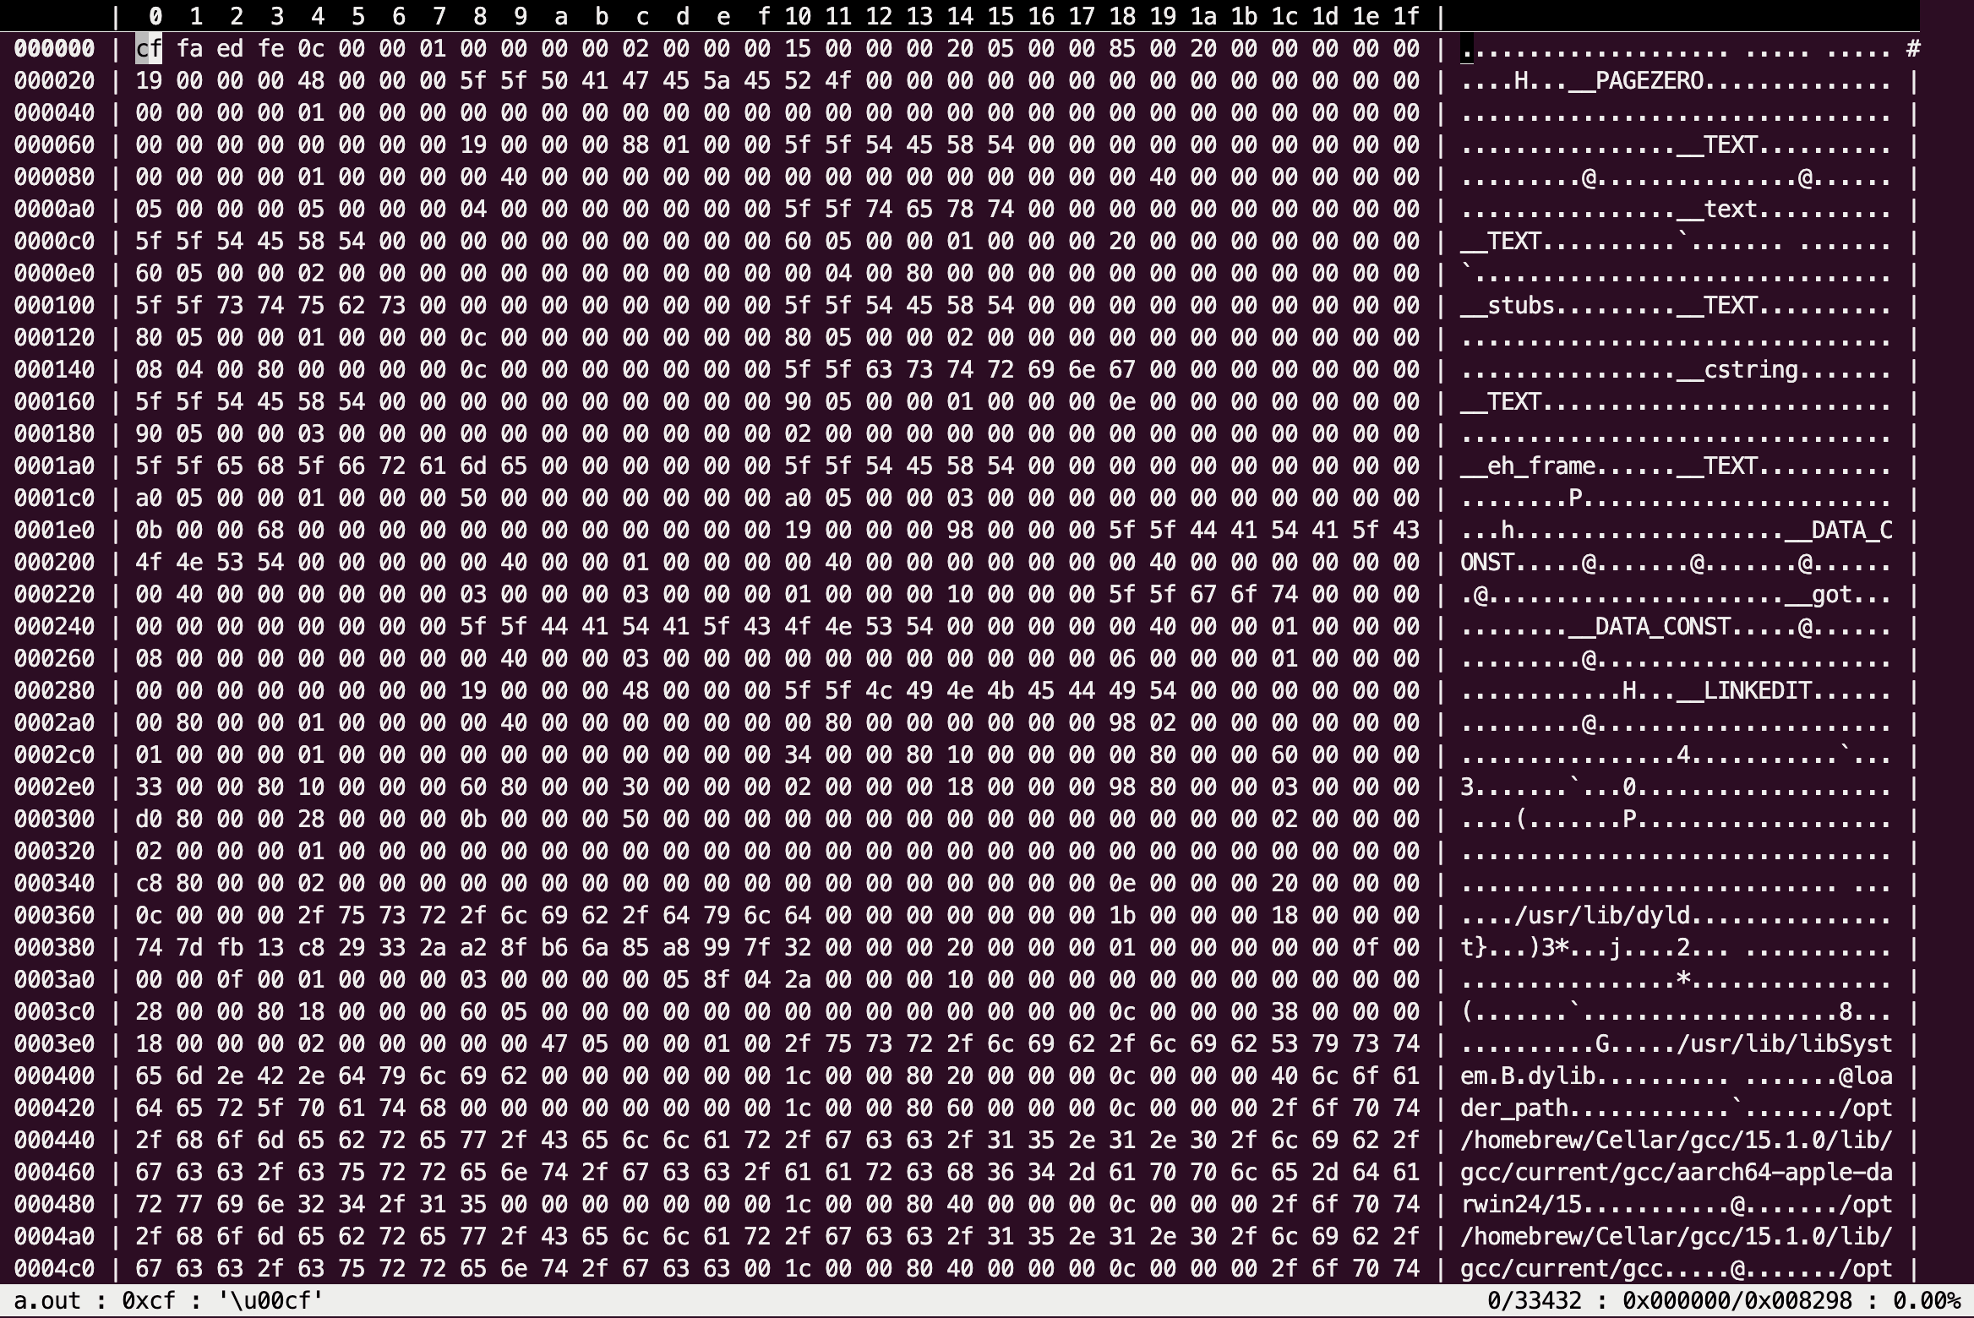
Task: Click the __got text in ASCII column
Action: (1819, 595)
